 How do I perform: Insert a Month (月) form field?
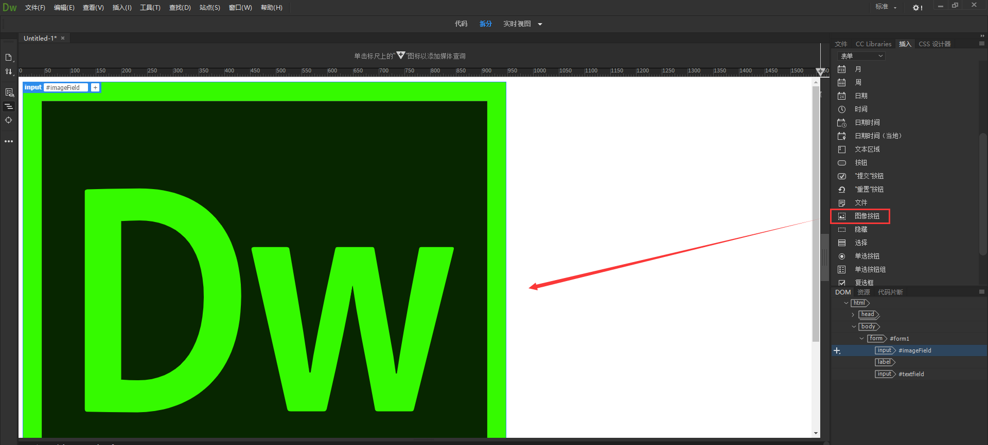(857, 69)
